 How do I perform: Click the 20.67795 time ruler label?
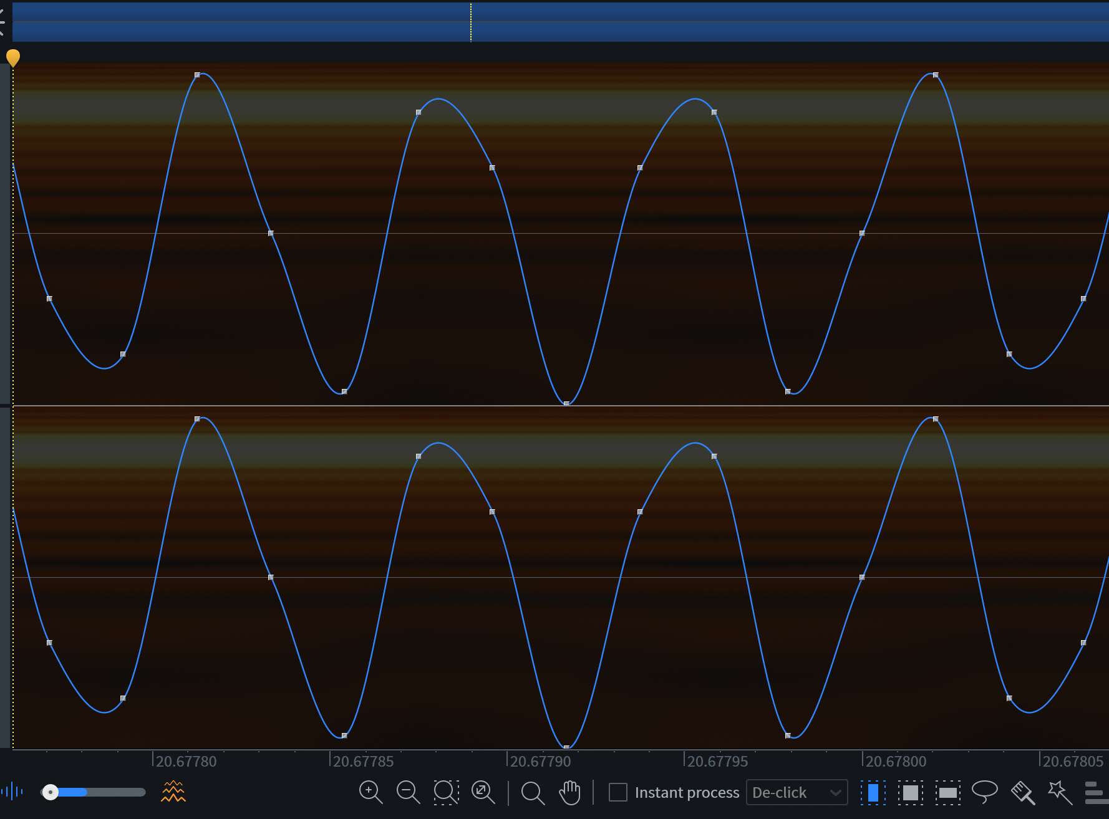pyautogui.click(x=717, y=761)
